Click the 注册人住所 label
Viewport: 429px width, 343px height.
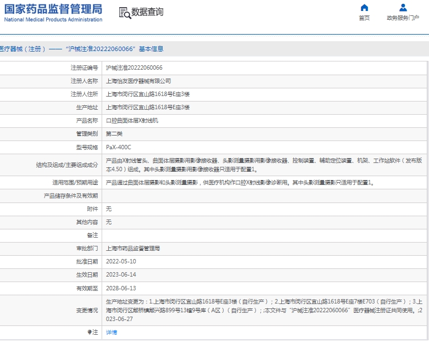[x=84, y=94]
